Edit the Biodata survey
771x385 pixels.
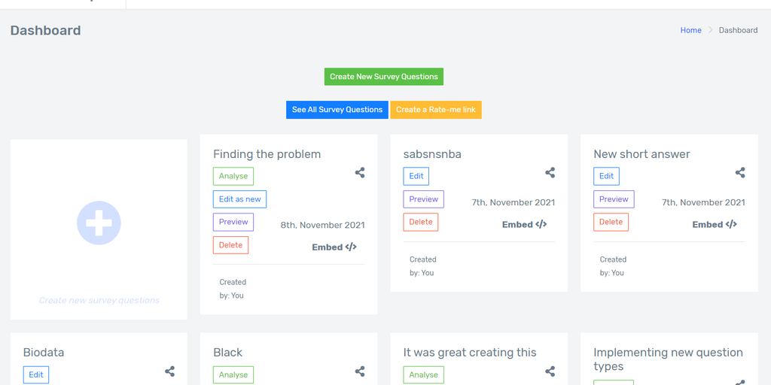pyautogui.click(x=36, y=374)
